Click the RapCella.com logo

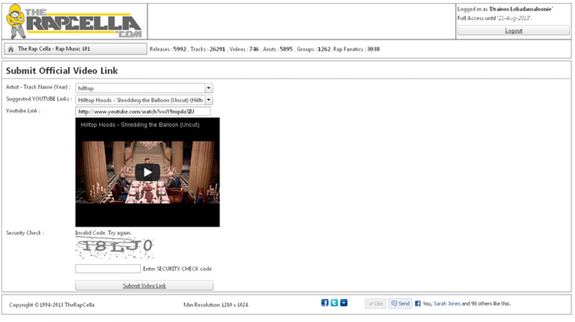[x=74, y=21]
